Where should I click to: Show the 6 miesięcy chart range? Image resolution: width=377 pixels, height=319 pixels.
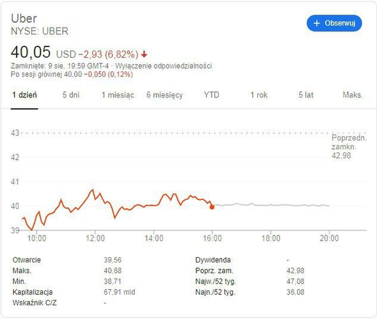tap(164, 95)
